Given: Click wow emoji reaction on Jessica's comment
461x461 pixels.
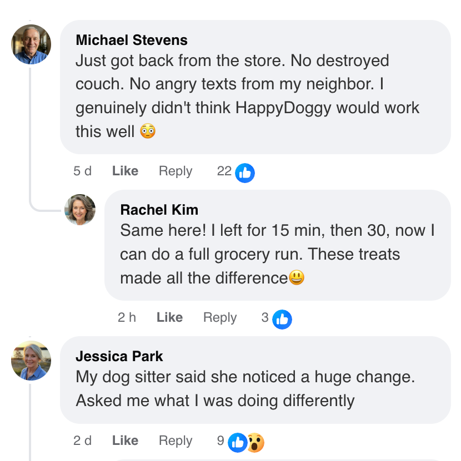Looking at the screenshot, I should point(255,442).
